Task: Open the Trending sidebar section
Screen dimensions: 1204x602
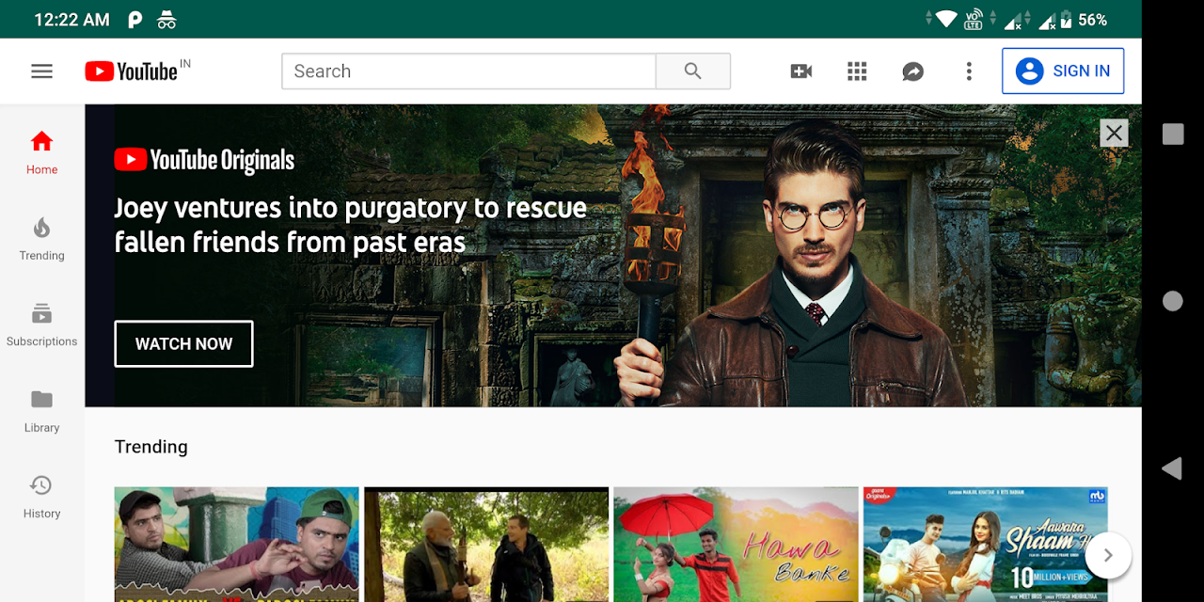Action: (41, 239)
